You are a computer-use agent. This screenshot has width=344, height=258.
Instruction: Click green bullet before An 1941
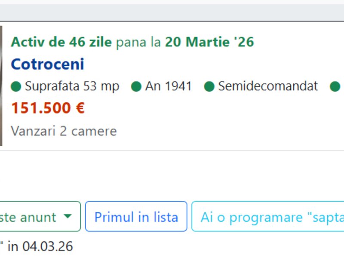136,87
